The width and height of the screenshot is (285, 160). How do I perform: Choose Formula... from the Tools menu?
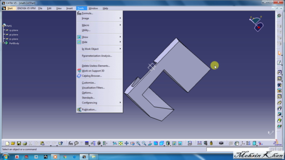tap(99, 13)
